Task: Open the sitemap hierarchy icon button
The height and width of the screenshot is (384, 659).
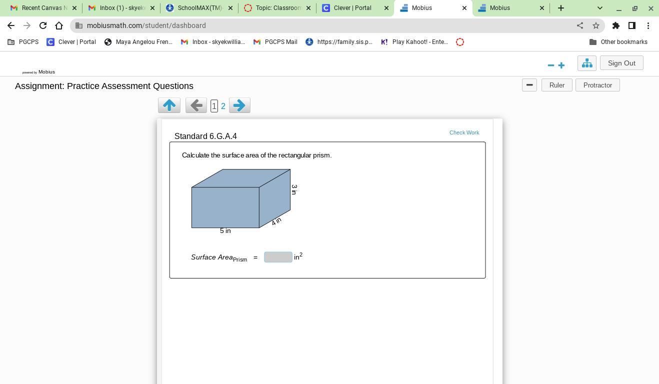Action: click(587, 63)
